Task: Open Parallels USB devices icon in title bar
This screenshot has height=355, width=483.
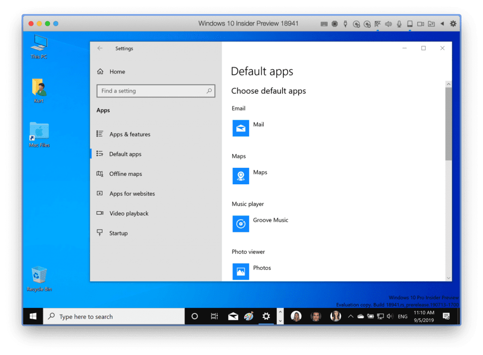Action: click(345, 24)
